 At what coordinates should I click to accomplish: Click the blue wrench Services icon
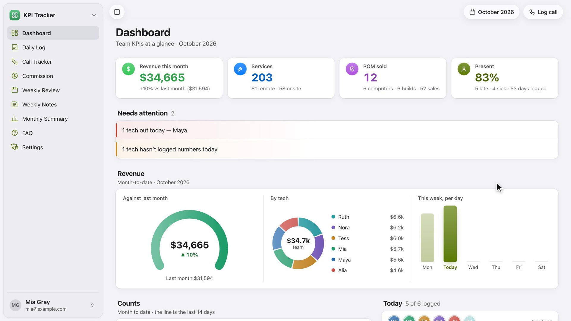tap(240, 69)
